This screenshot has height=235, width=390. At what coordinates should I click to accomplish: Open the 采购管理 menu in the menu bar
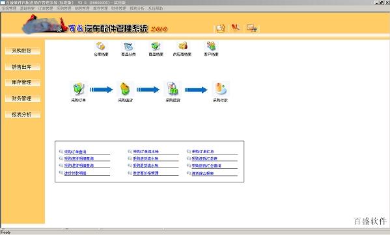point(64,8)
